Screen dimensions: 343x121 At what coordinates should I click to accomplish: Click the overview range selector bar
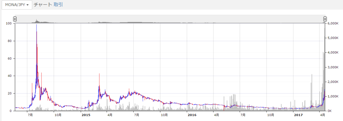pyautogui.click(x=170, y=19)
